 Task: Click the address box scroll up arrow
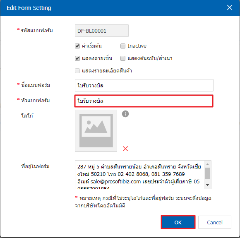[x=207, y=164]
